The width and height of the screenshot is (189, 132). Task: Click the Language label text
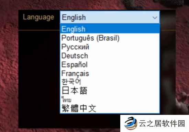pos(38,17)
